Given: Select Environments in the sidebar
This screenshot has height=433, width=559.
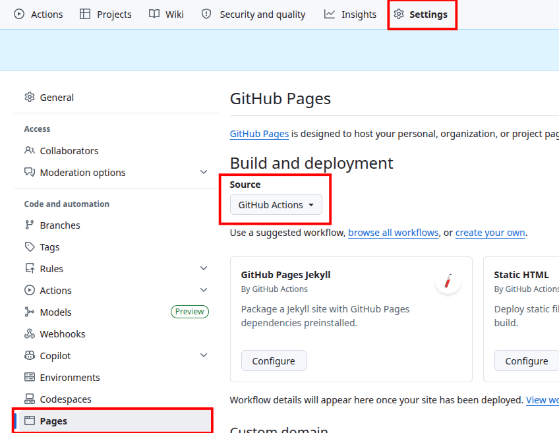Looking at the screenshot, I should coord(116,378).
